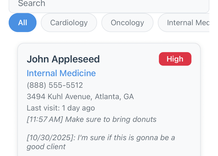
Task: Select the 'bring donuts' note text
Action: [134, 119]
